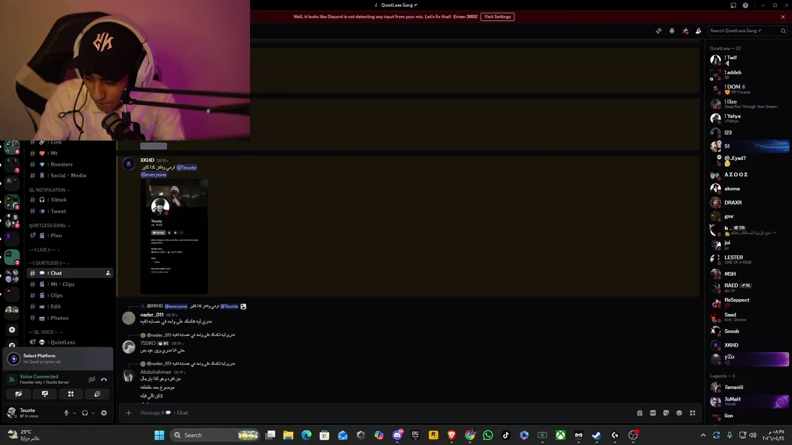792x445 pixels.
Task: Mute the microphone
Action: 66,413
